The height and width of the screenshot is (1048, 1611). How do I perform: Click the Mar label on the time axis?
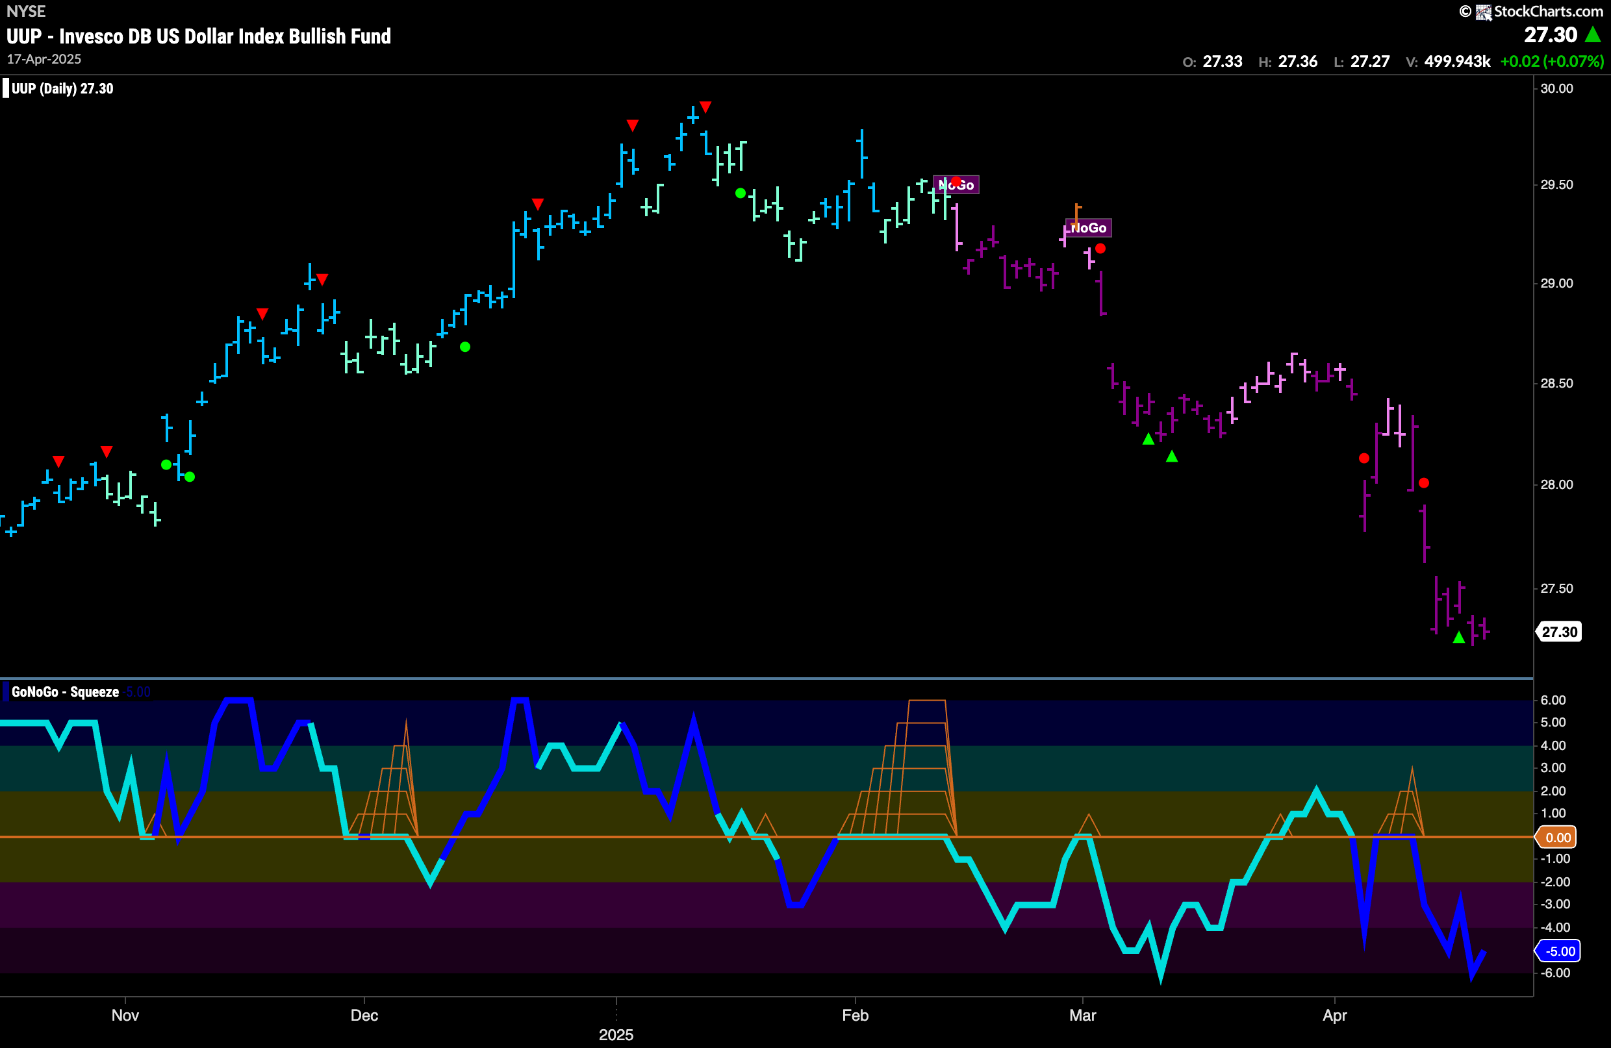coord(1082,1016)
